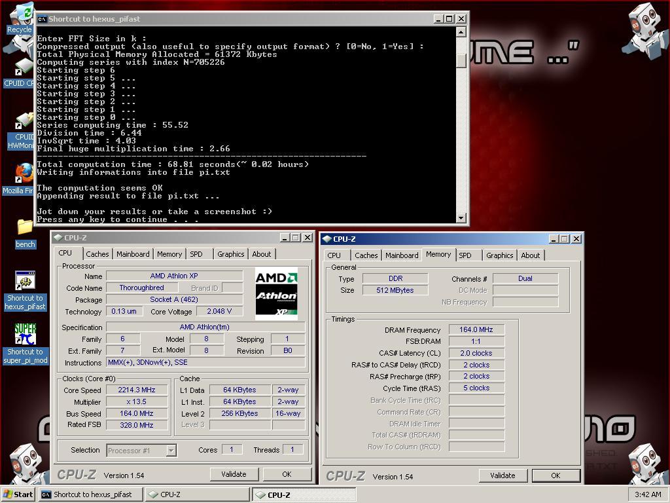Screen dimensions: 670x503
Task: Click the console vertical scrollbar thumb
Action: [x=461, y=61]
